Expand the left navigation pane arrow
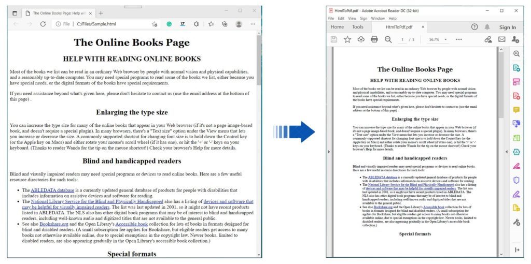 329,152
